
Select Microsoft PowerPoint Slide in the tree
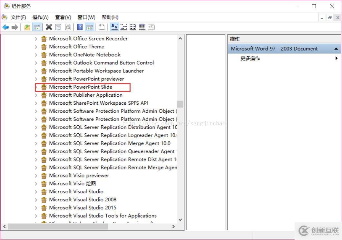click(x=81, y=87)
